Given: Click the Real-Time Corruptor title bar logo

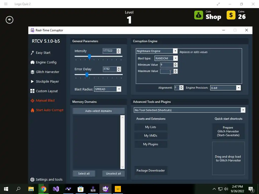Looking at the screenshot, I should tap(32, 30).
